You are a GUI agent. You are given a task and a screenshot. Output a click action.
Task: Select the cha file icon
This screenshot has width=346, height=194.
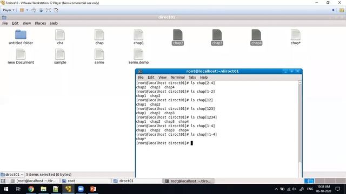pyautogui.click(x=60, y=34)
